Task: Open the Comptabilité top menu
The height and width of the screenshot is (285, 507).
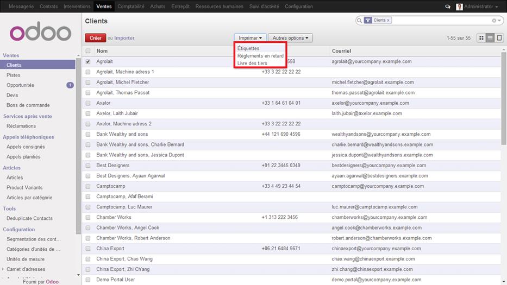Action: pos(131,7)
